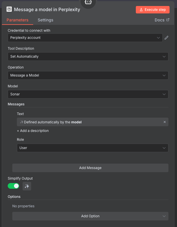Click the Messages section label

pos(16,104)
